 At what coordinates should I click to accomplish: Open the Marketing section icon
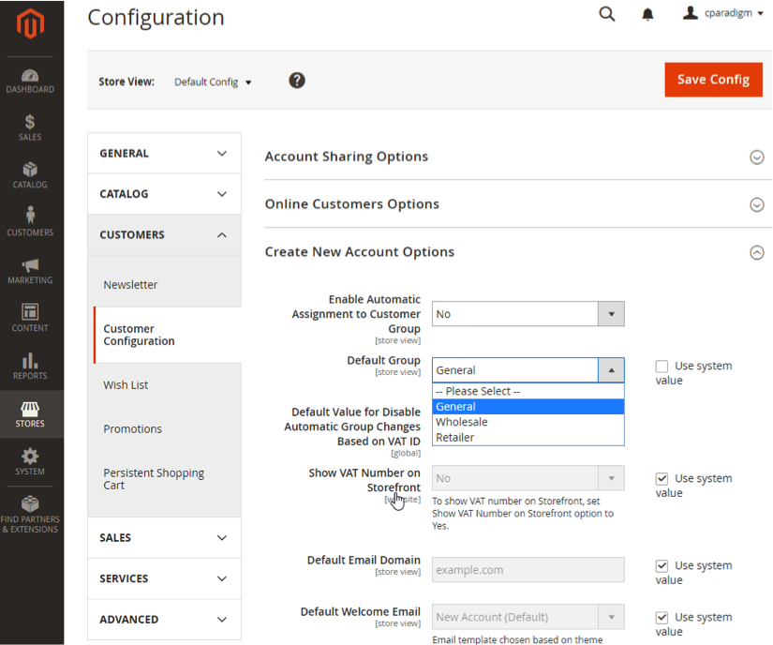coord(30,263)
